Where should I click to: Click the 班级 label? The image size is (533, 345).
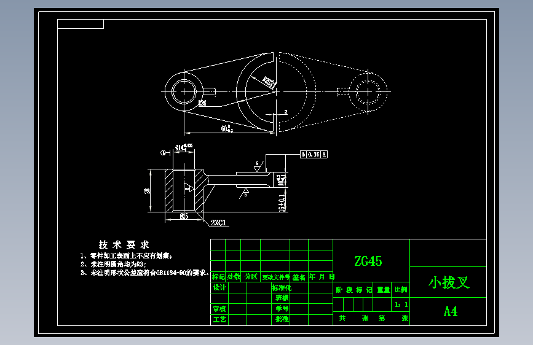282,298
